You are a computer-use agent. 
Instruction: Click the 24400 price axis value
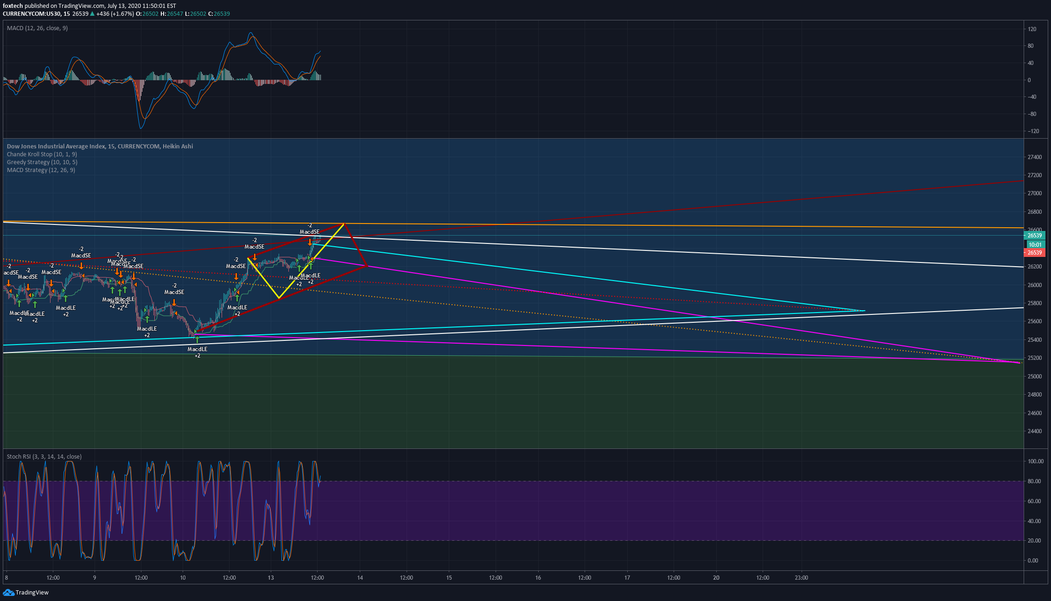click(x=1034, y=431)
